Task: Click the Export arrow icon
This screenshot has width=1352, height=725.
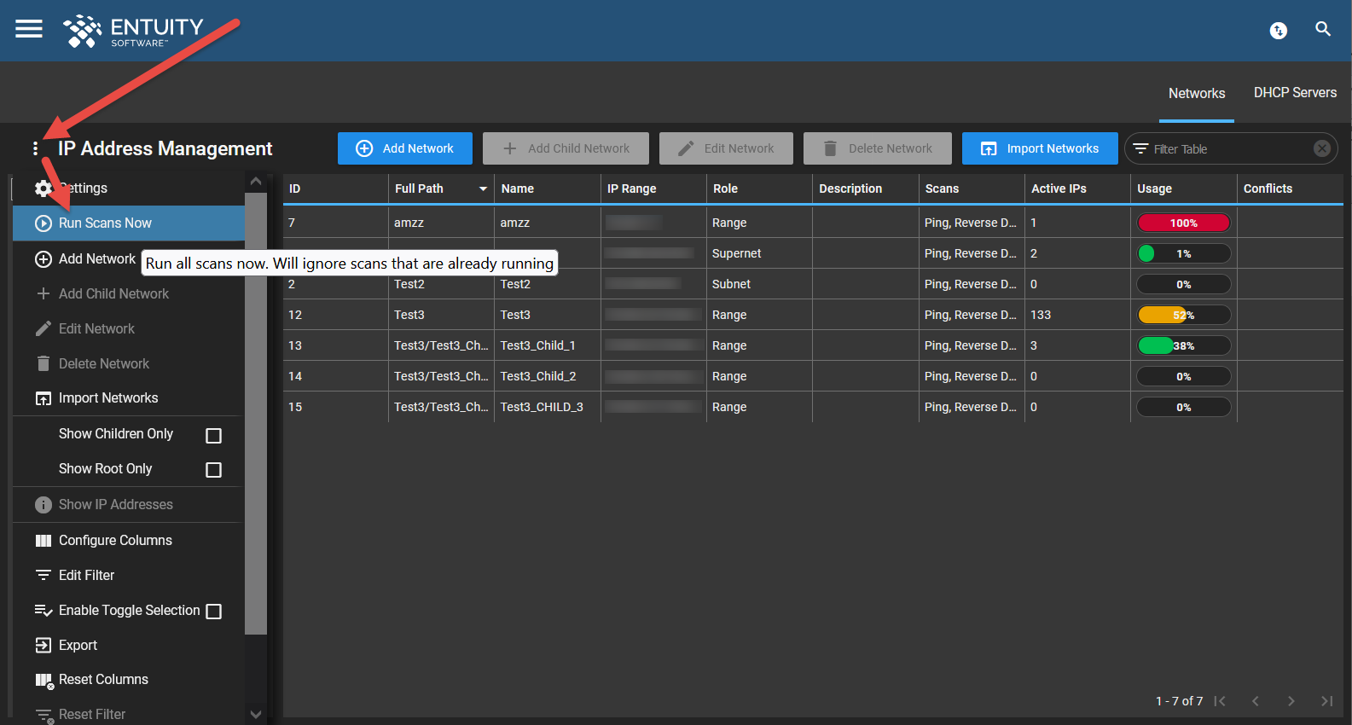Action: click(x=44, y=646)
